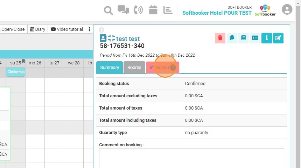Switch to the Rooms tab

pyautogui.click(x=134, y=68)
